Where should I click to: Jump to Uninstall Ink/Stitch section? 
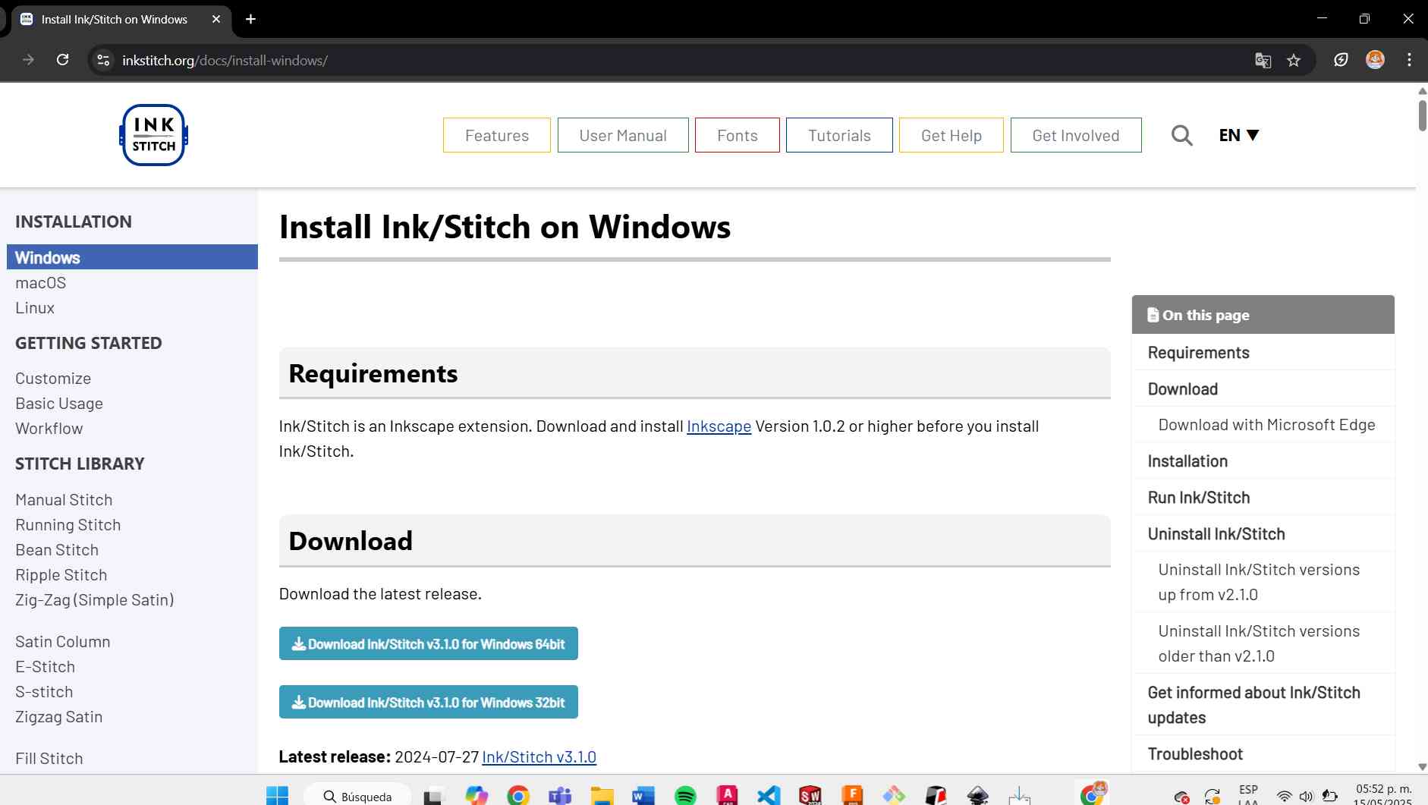pyautogui.click(x=1216, y=534)
